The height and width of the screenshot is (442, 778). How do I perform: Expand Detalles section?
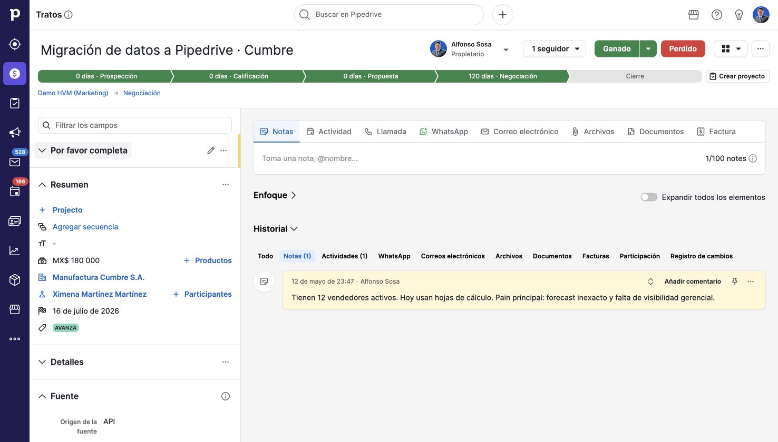[42, 362]
